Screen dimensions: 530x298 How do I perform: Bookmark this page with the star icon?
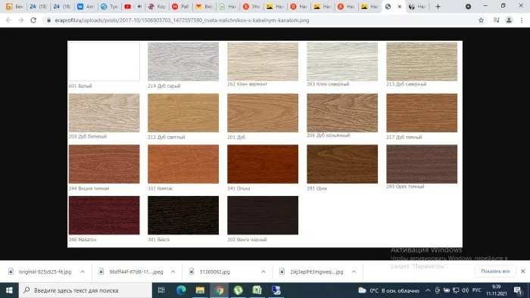tap(481, 20)
